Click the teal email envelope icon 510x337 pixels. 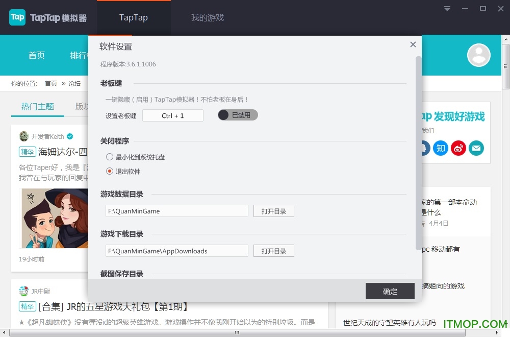(476, 148)
